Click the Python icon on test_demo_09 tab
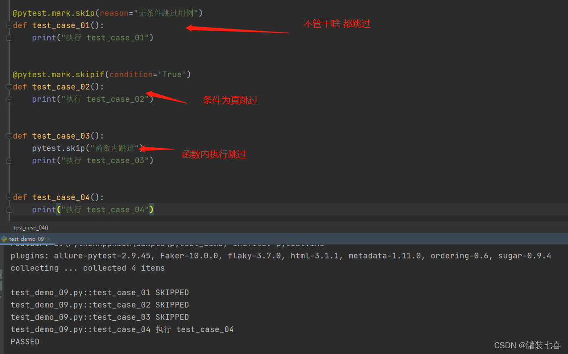This screenshot has height=354, width=568. pyautogui.click(x=4, y=239)
